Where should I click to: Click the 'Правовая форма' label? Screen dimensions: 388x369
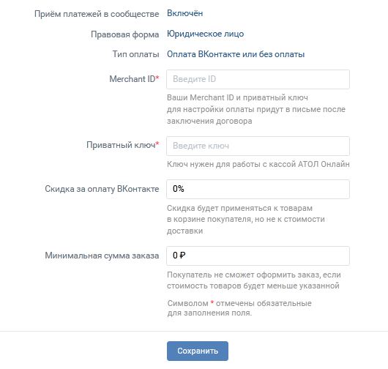click(x=125, y=34)
